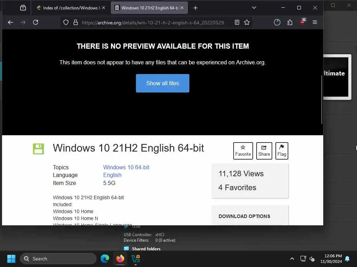Open the Extensions puzzle icon
The height and width of the screenshot is (267, 357).
[290, 22]
